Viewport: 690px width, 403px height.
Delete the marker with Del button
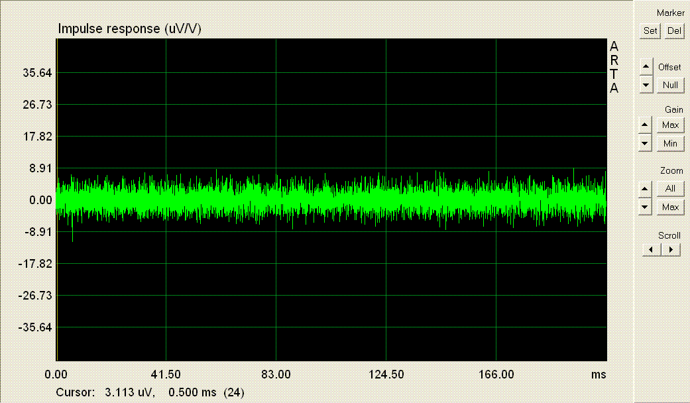(x=674, y=30)
